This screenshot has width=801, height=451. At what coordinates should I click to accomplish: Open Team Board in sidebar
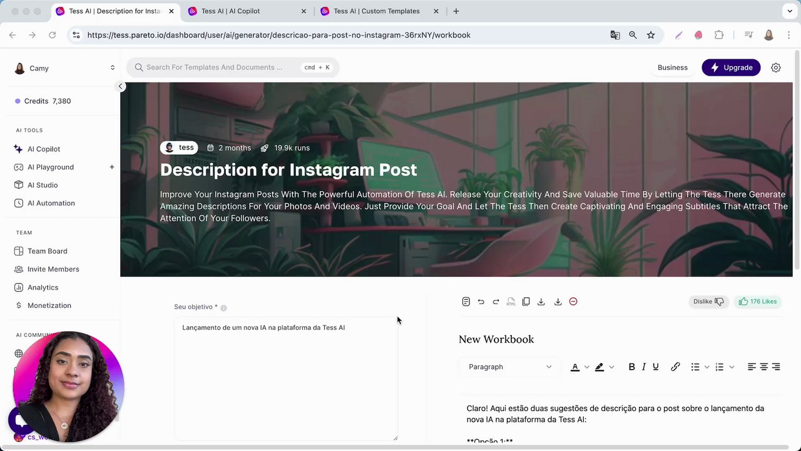[47, 251]
